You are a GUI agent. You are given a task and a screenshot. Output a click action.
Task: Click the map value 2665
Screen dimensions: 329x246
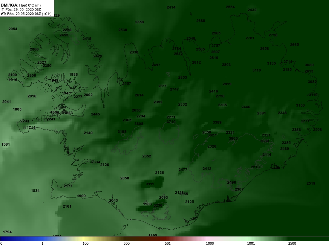click(294, 45)
